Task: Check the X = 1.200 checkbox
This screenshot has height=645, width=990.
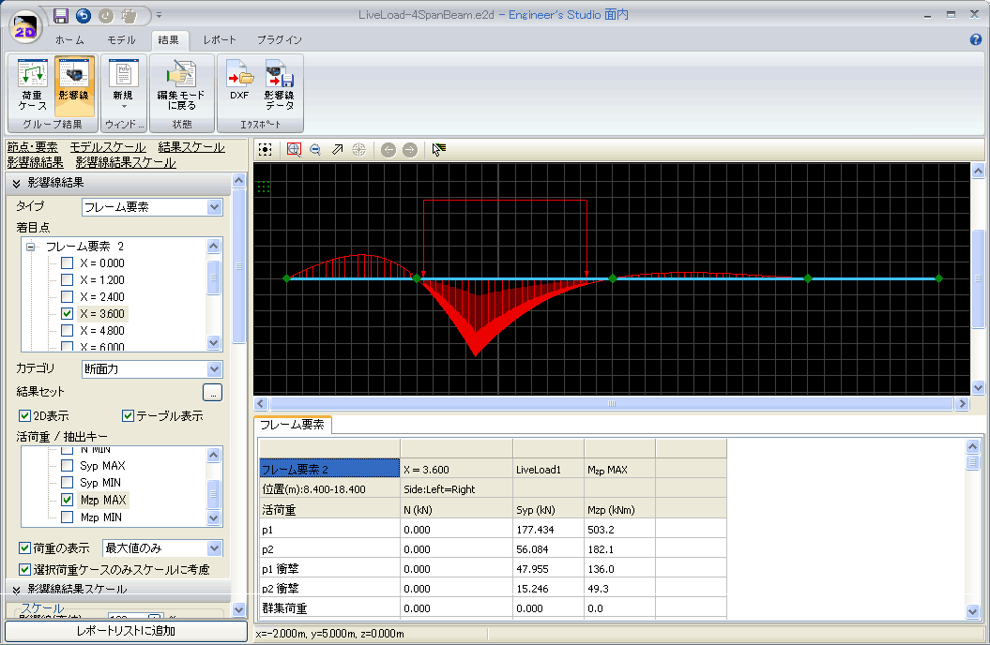Action: tap(67, 280)
